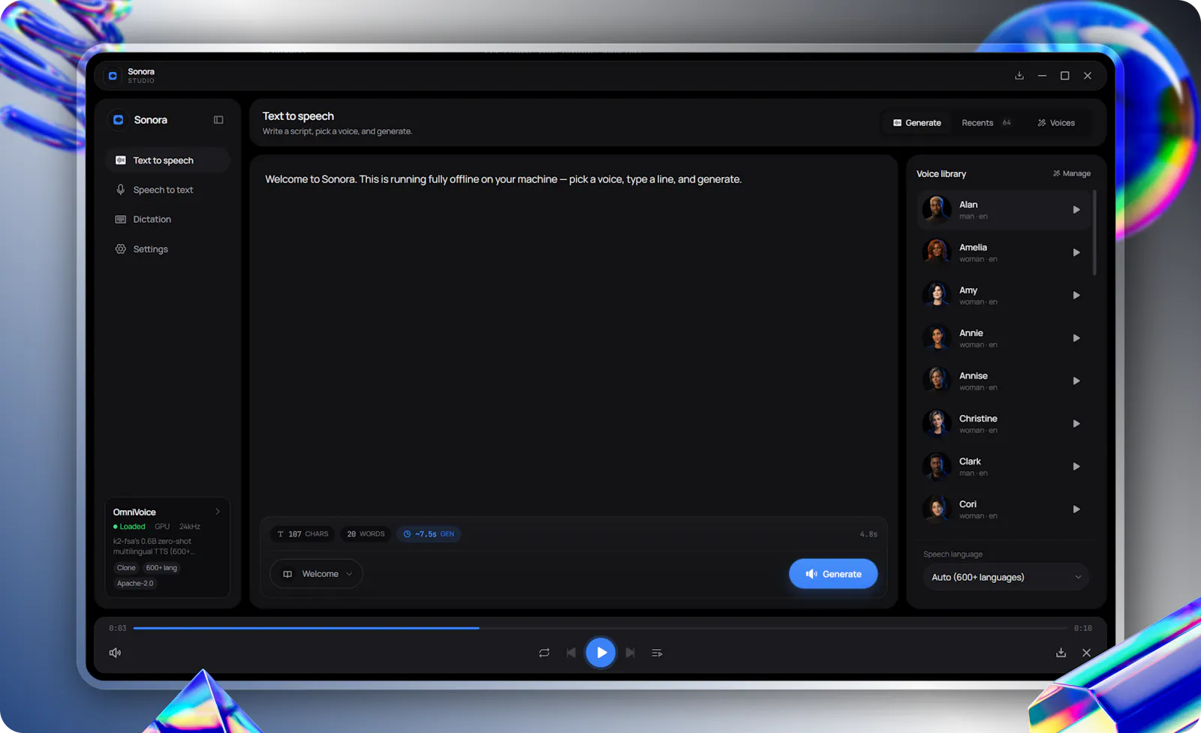
Task: Click the 20 words counter chip
Action: tap(366, 534)
